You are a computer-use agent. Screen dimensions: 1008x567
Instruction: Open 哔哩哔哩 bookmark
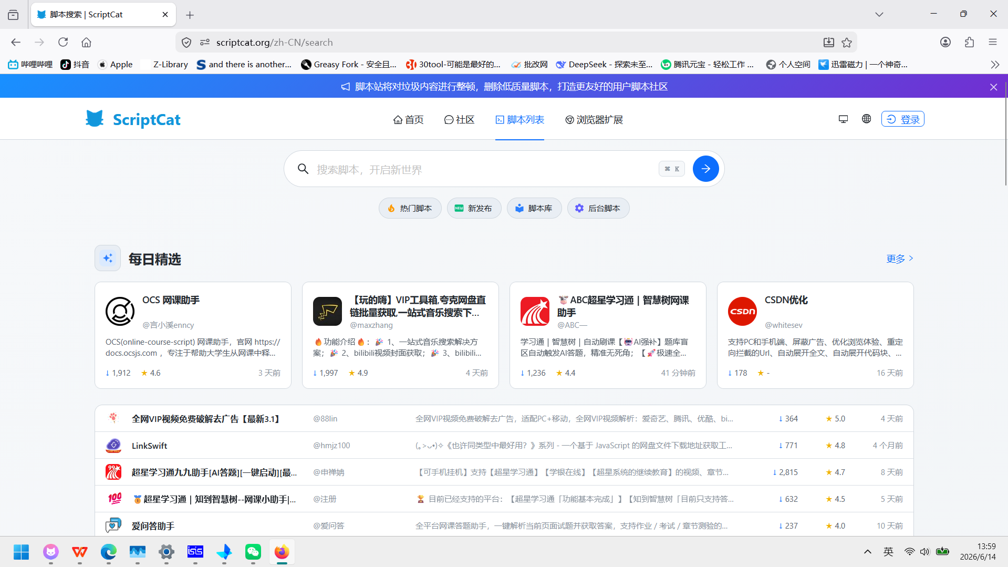30,65
